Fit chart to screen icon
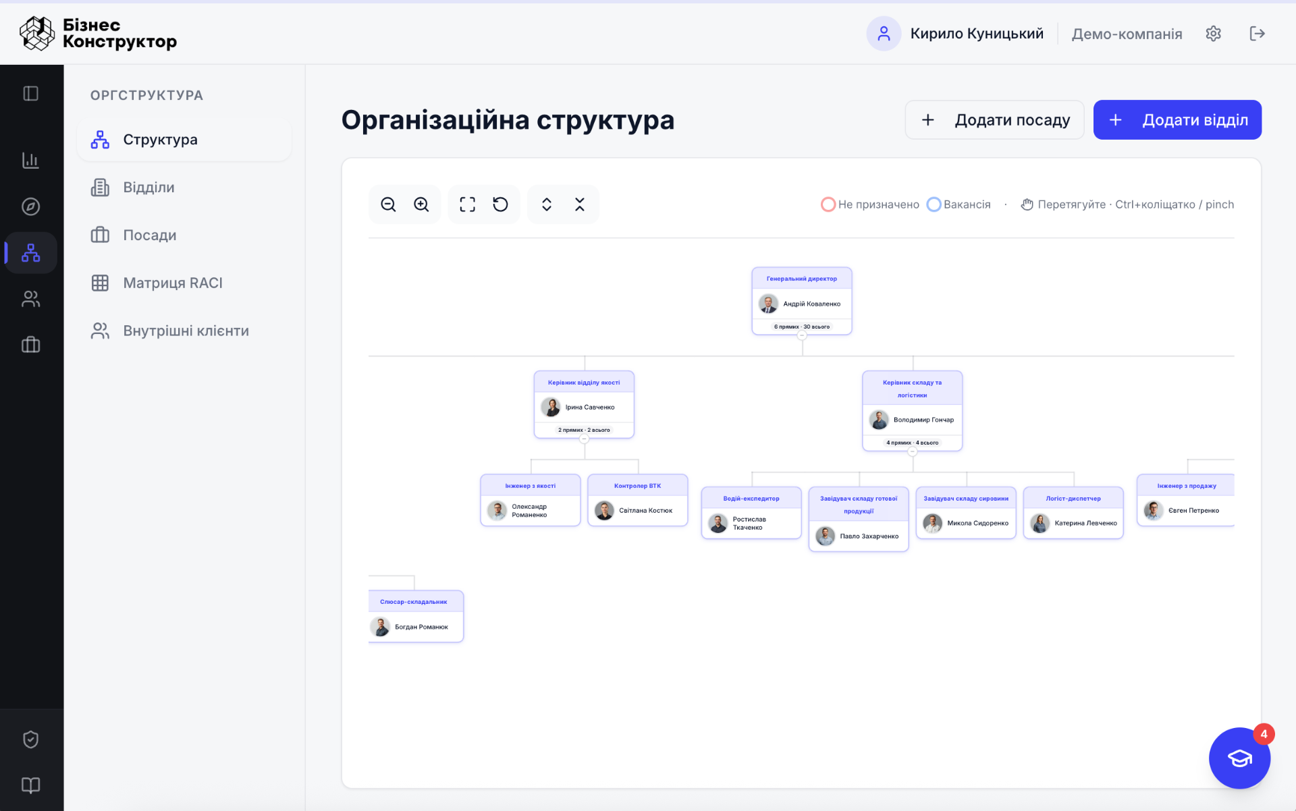1296x811 pixels. pyautogui.click(x=467, y=204)
